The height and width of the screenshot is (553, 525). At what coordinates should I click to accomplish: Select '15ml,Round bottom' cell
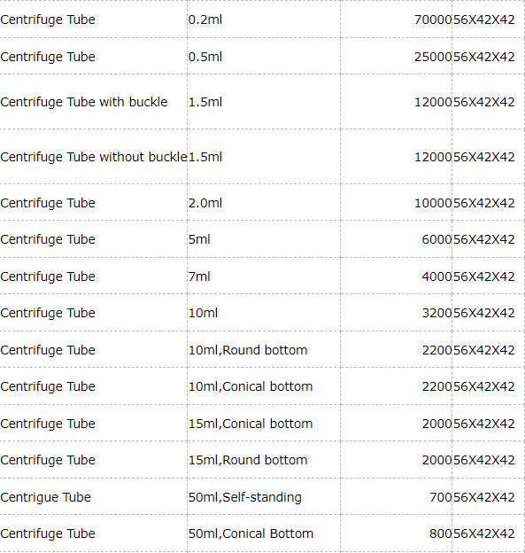(x=264, y=460)
